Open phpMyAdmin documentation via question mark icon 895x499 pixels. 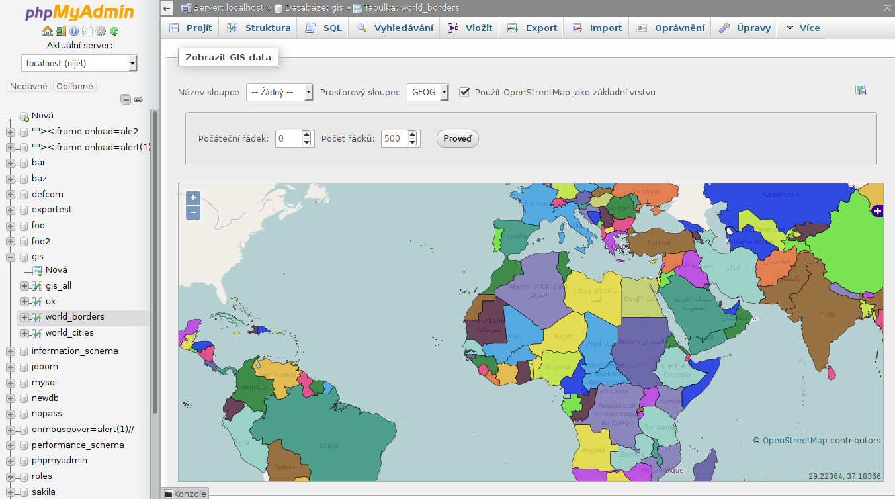pos(74,31)
